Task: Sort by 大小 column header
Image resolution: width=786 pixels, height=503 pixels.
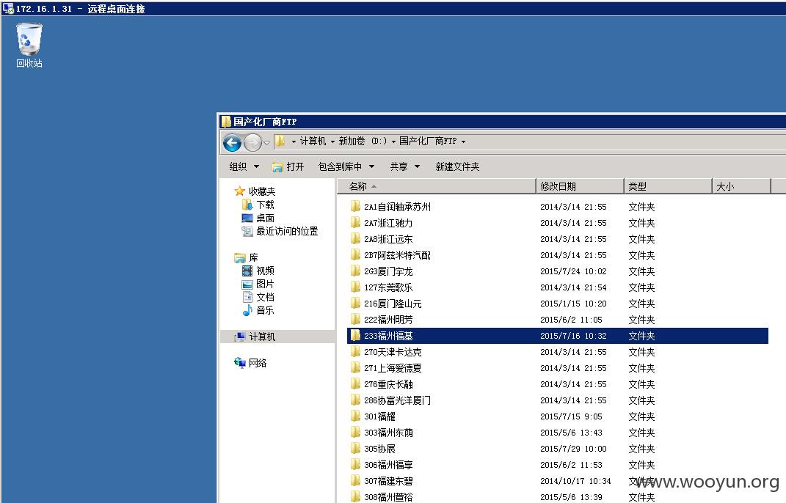Action: (741, 186)
